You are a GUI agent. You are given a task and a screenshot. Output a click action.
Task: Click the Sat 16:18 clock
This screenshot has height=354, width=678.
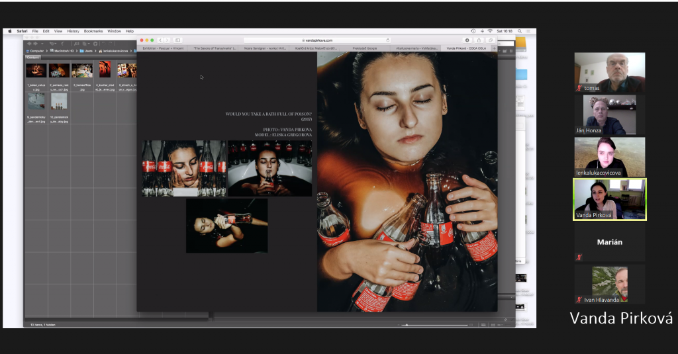[x=505, y=31]
